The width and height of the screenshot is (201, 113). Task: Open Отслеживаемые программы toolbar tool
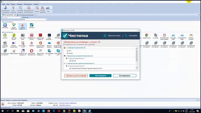(6, 9)
